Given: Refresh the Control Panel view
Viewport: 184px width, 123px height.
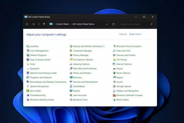Looking at the screenshot, I should point(113,24).
